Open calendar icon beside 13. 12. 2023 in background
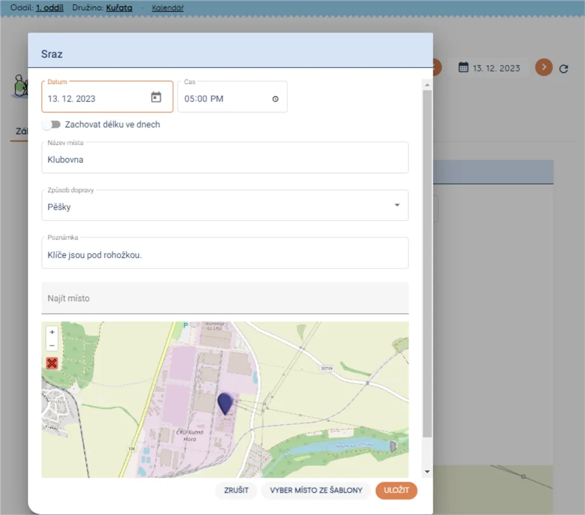The image size is (585, 515). [x=463, y=67]
